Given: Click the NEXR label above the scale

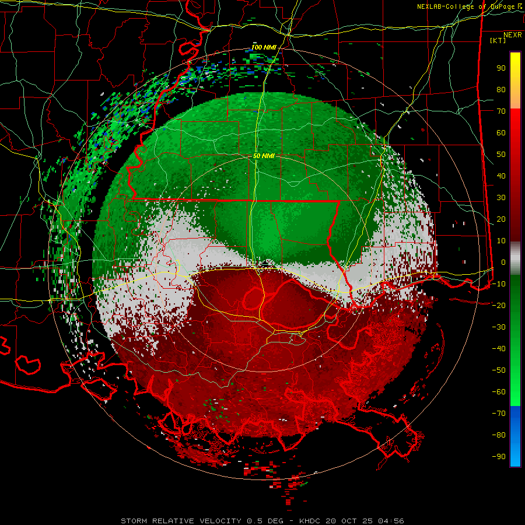Looking at the screenshot, I should click(x=513, y=35).
